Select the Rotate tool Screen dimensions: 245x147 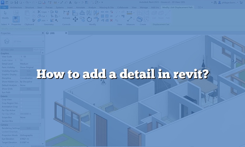click(89, 19)
